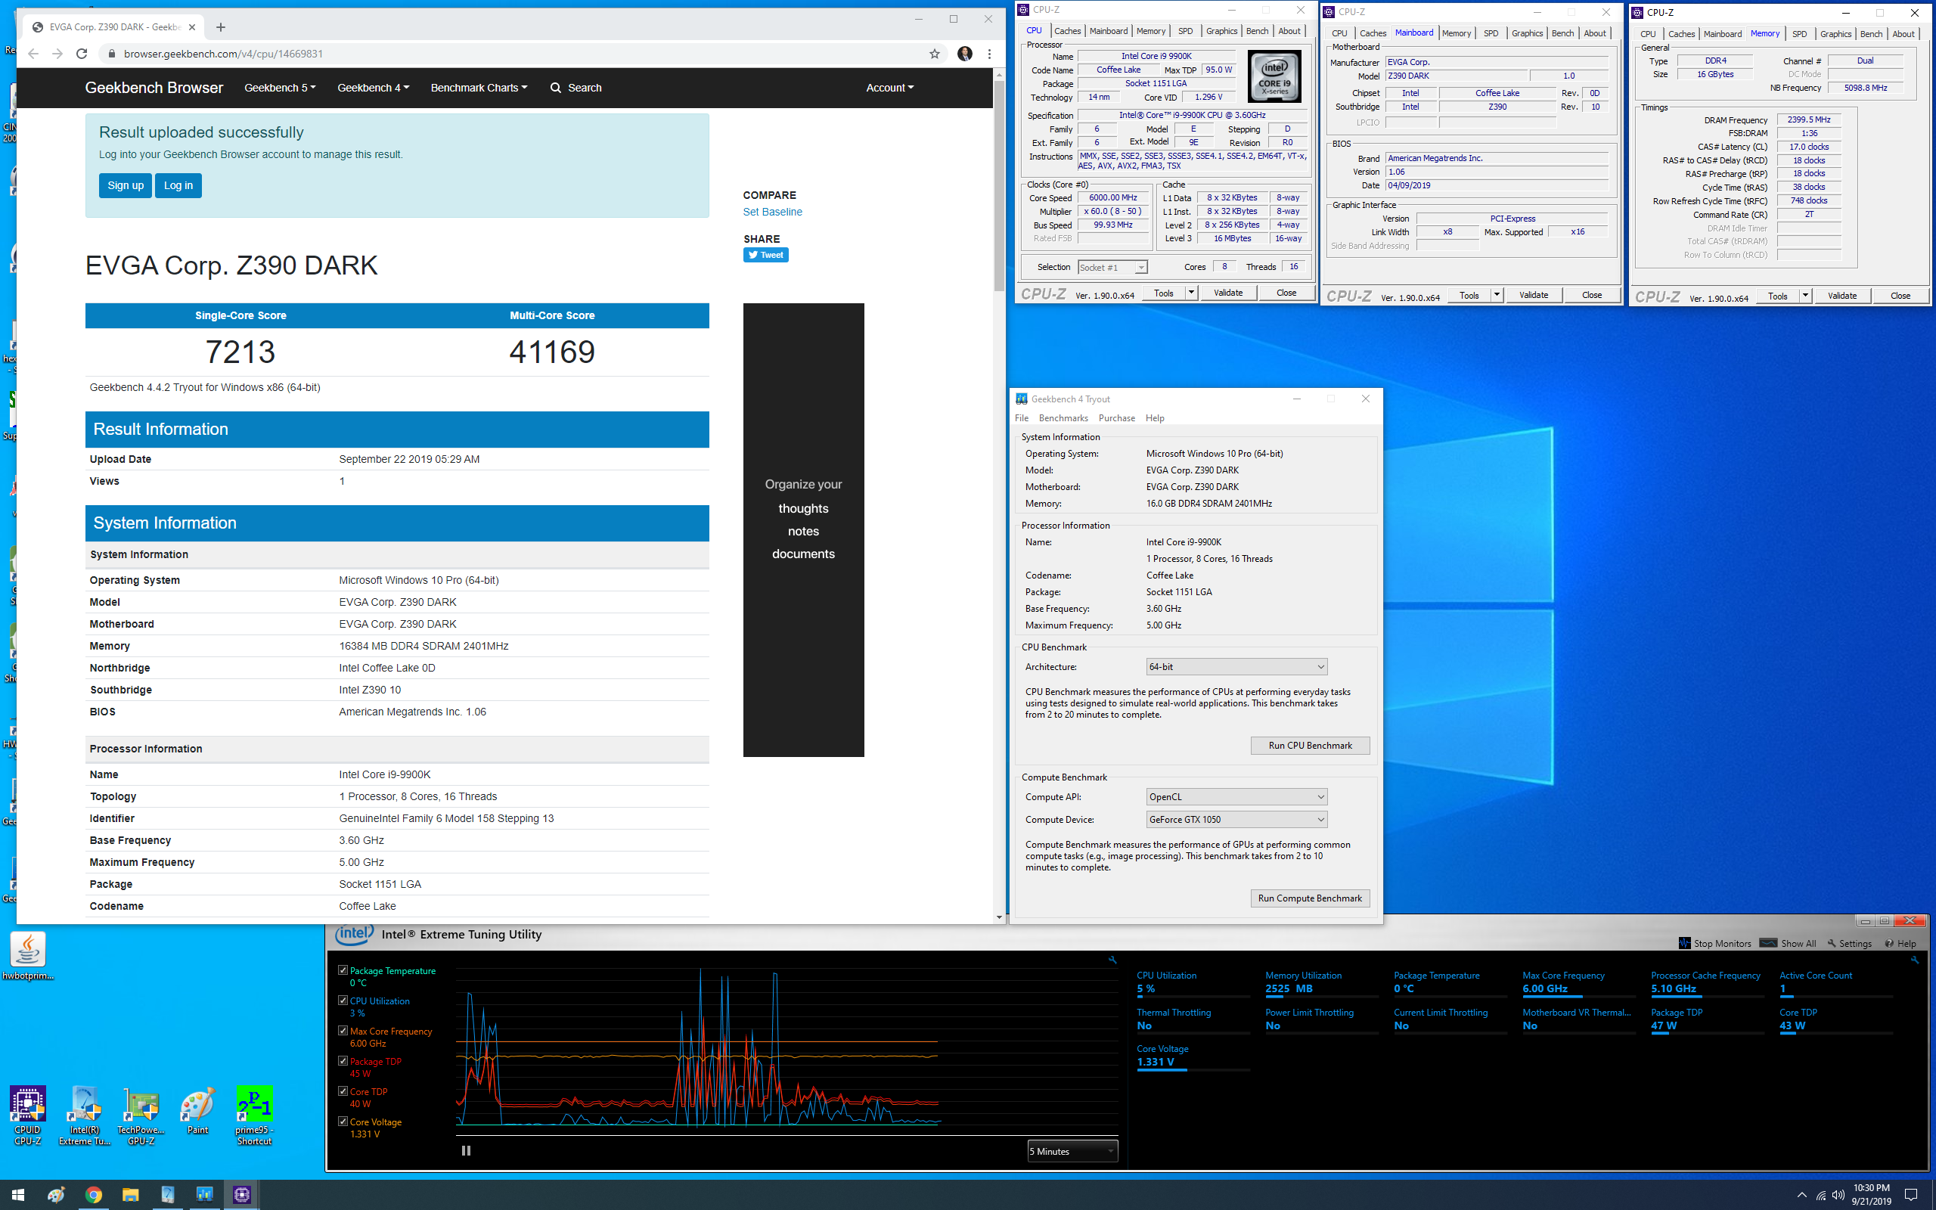The image size is (1936, 1210).
Task: Stop Monitors in Intel Extreme Tuning Utility
Action: point(1715,944)
